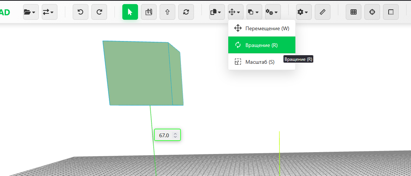The image size is (411, 176).
Task: Click the up arrow tool button
Action: click(167, 12)
